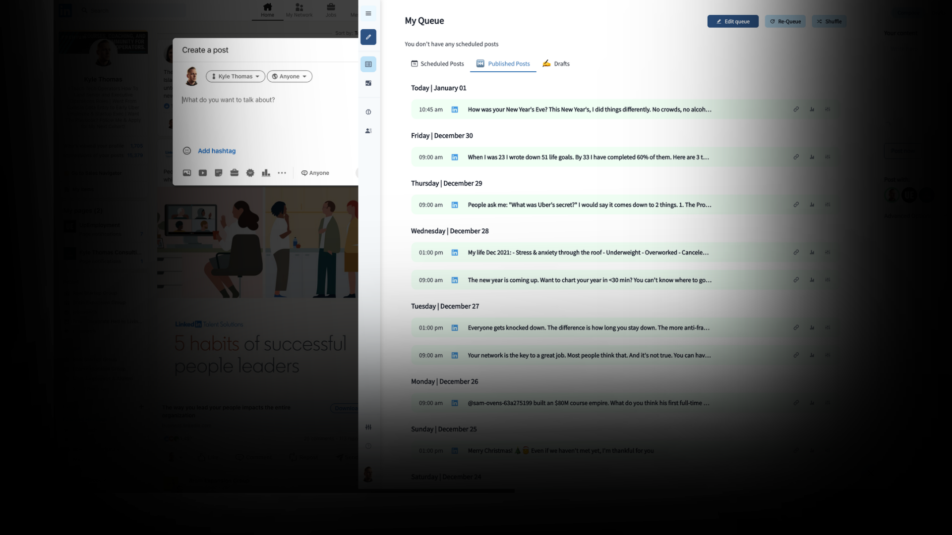Switch to the Drafts tab
Screen dimensions: 952x535
pos(556,64)
